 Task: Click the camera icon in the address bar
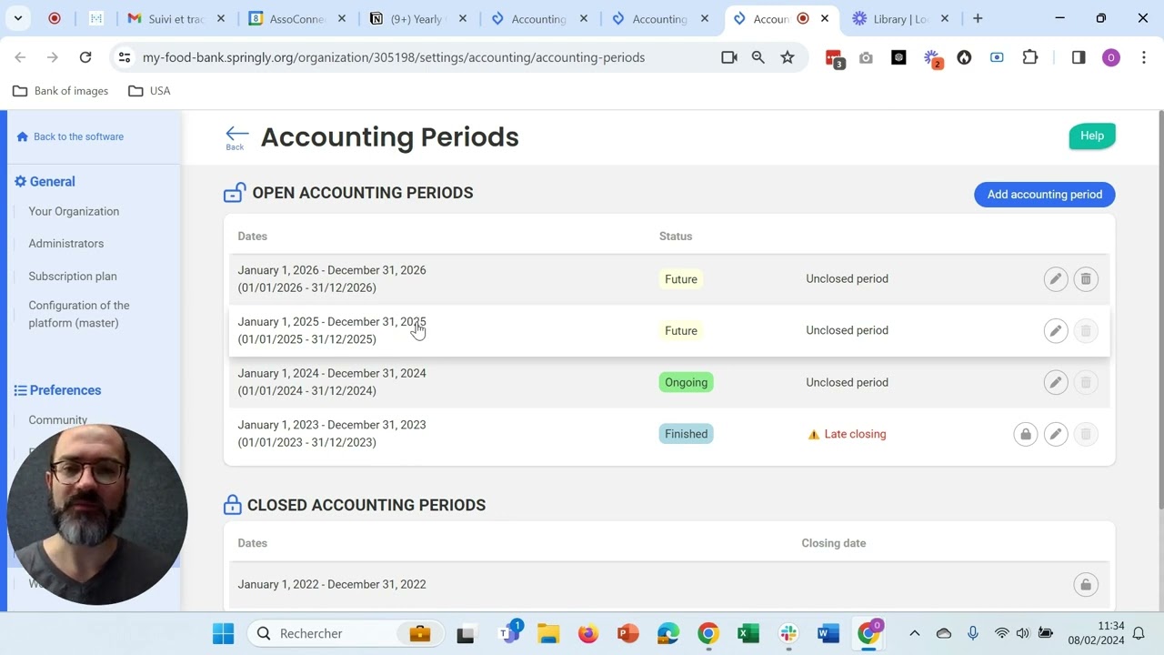728,57
